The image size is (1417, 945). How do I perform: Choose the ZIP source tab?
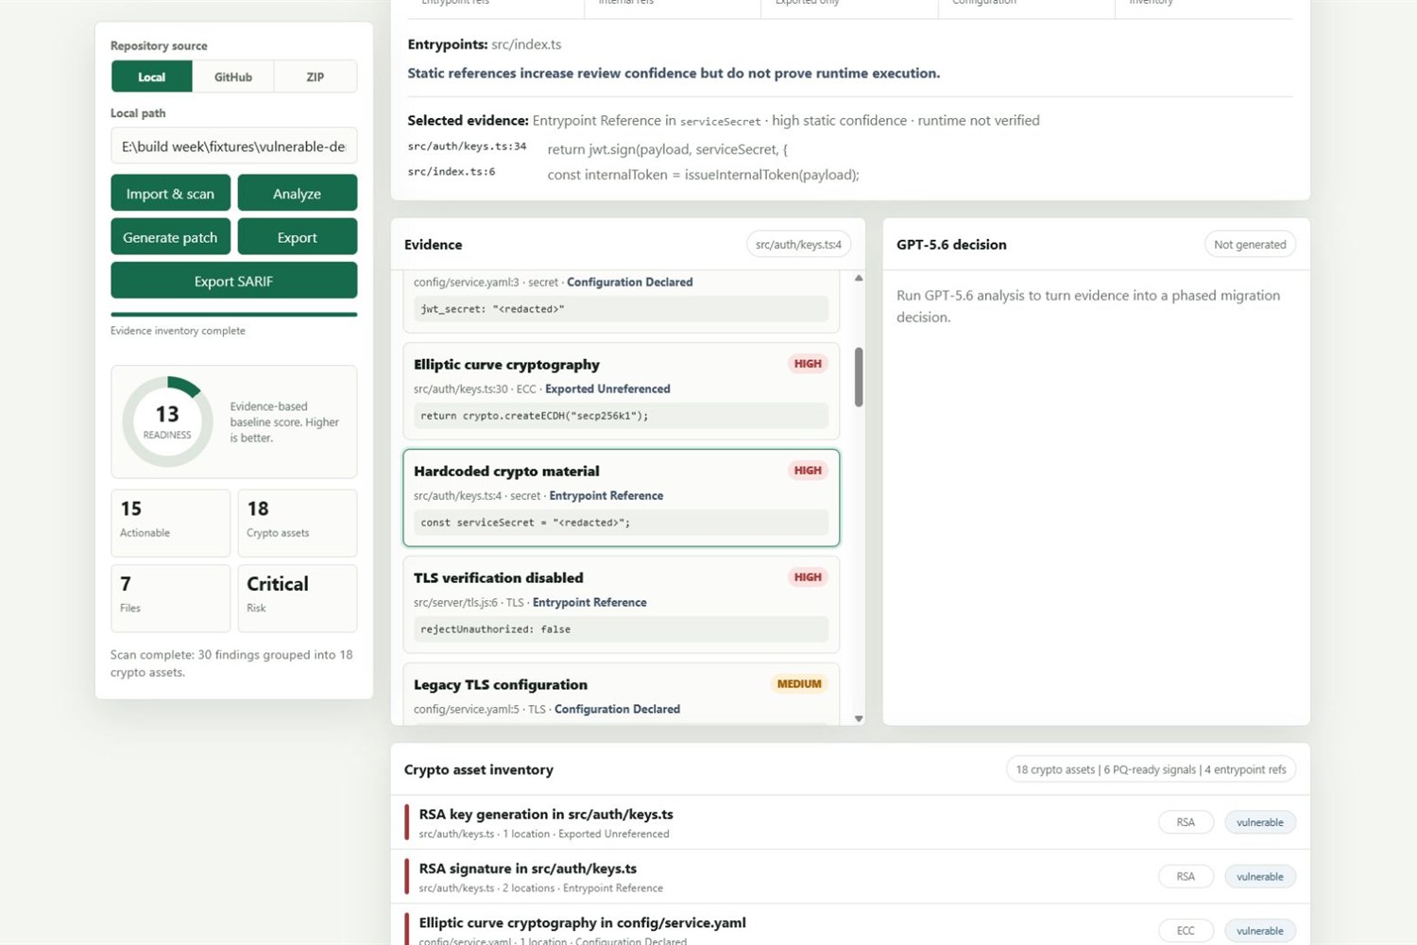click(316, 77)
